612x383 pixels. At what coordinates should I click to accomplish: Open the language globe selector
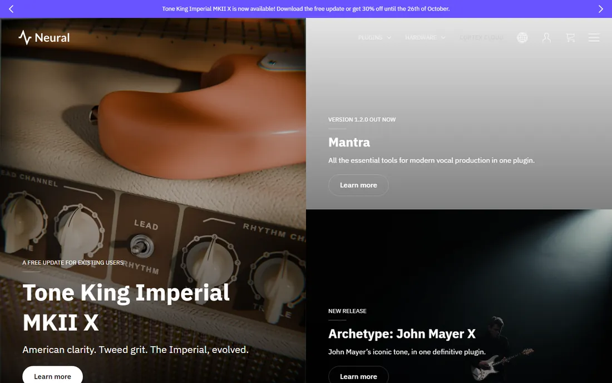click(x=522, y=37)
